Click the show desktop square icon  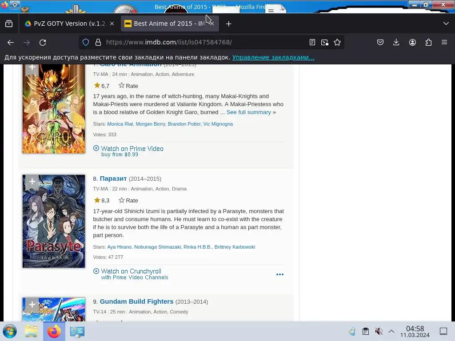pyautogui.click(x=443, y=331)
